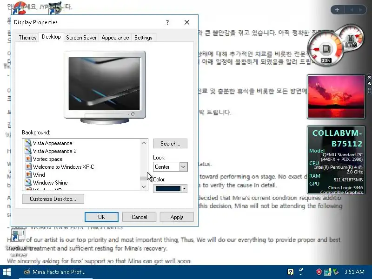Click the sidebar previous page arrow
This screenshot has width=372, height=279.
352,10
